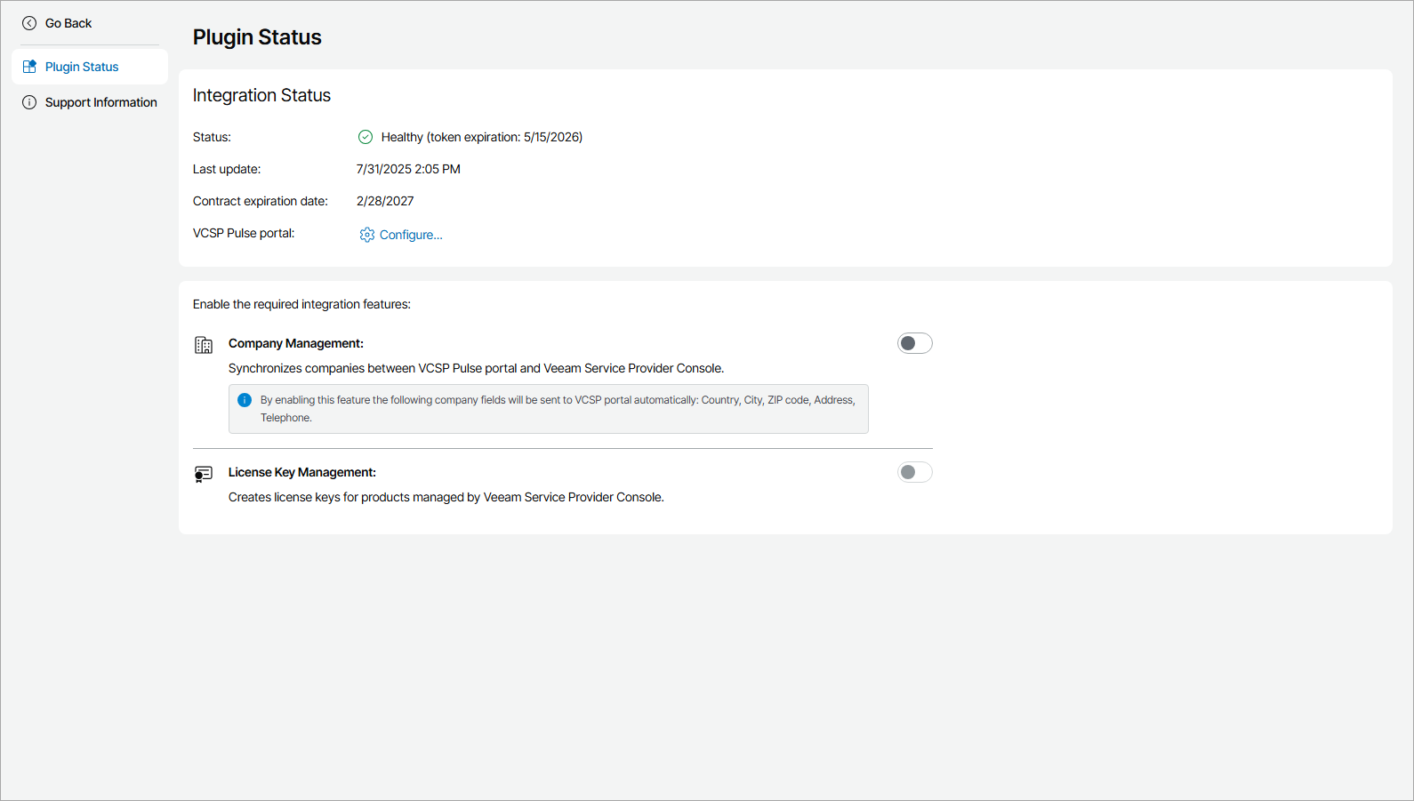Image resolution: width=1414 pixels, height=801 pixels.
Task: Enable the Company Management toggle
Action: click(914, 343)
